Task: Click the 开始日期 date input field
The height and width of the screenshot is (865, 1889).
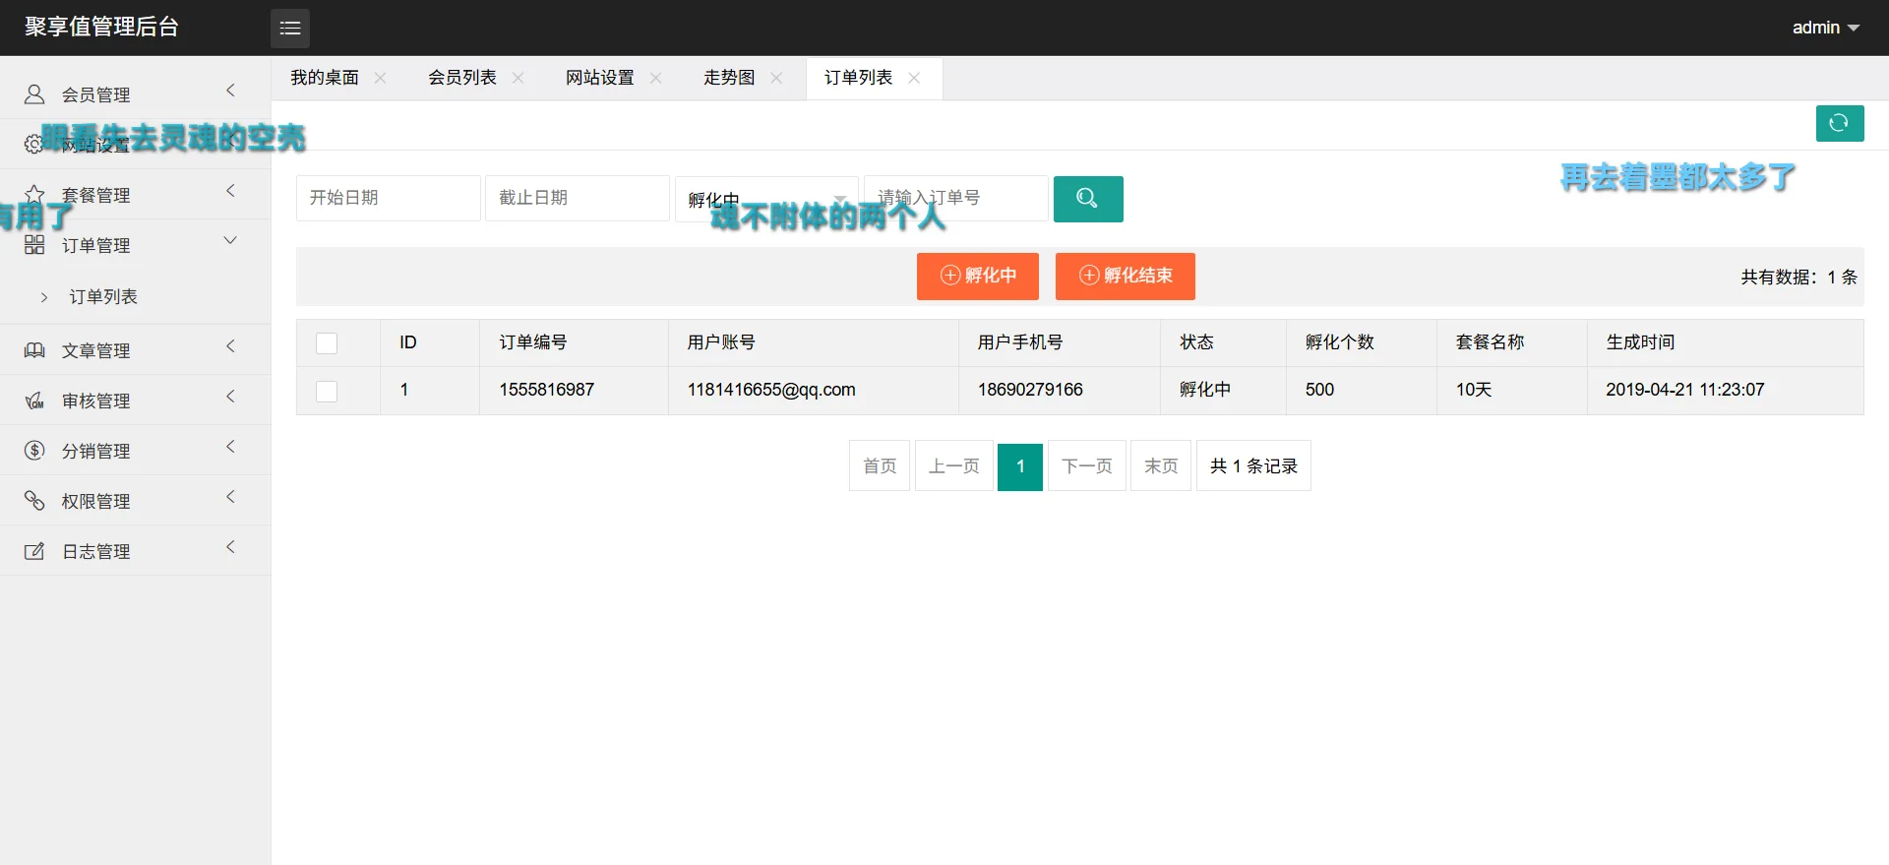Action: [388, 199]
